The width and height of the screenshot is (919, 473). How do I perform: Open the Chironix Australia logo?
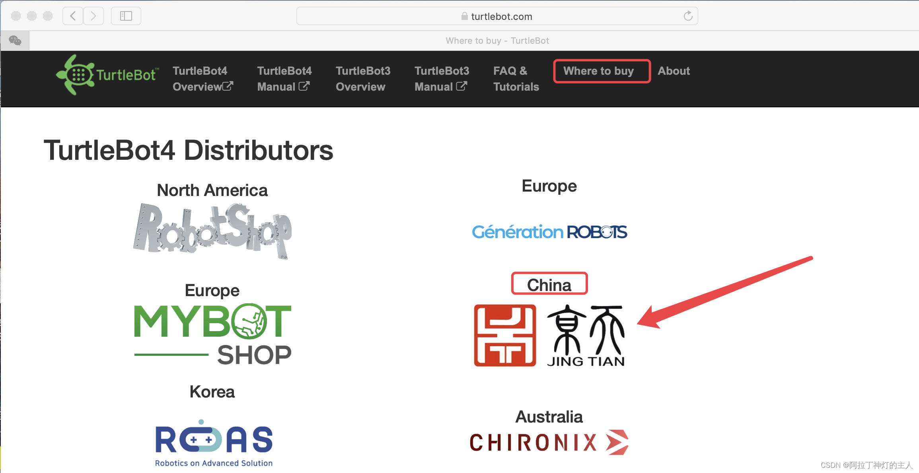549,442
